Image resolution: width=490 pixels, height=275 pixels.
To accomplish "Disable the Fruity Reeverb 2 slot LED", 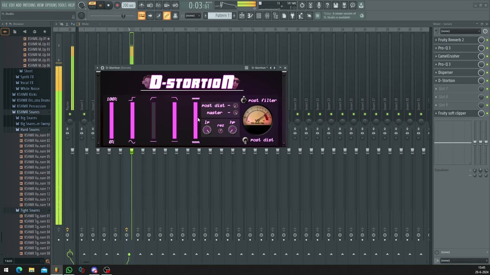I will click(487, 40).
